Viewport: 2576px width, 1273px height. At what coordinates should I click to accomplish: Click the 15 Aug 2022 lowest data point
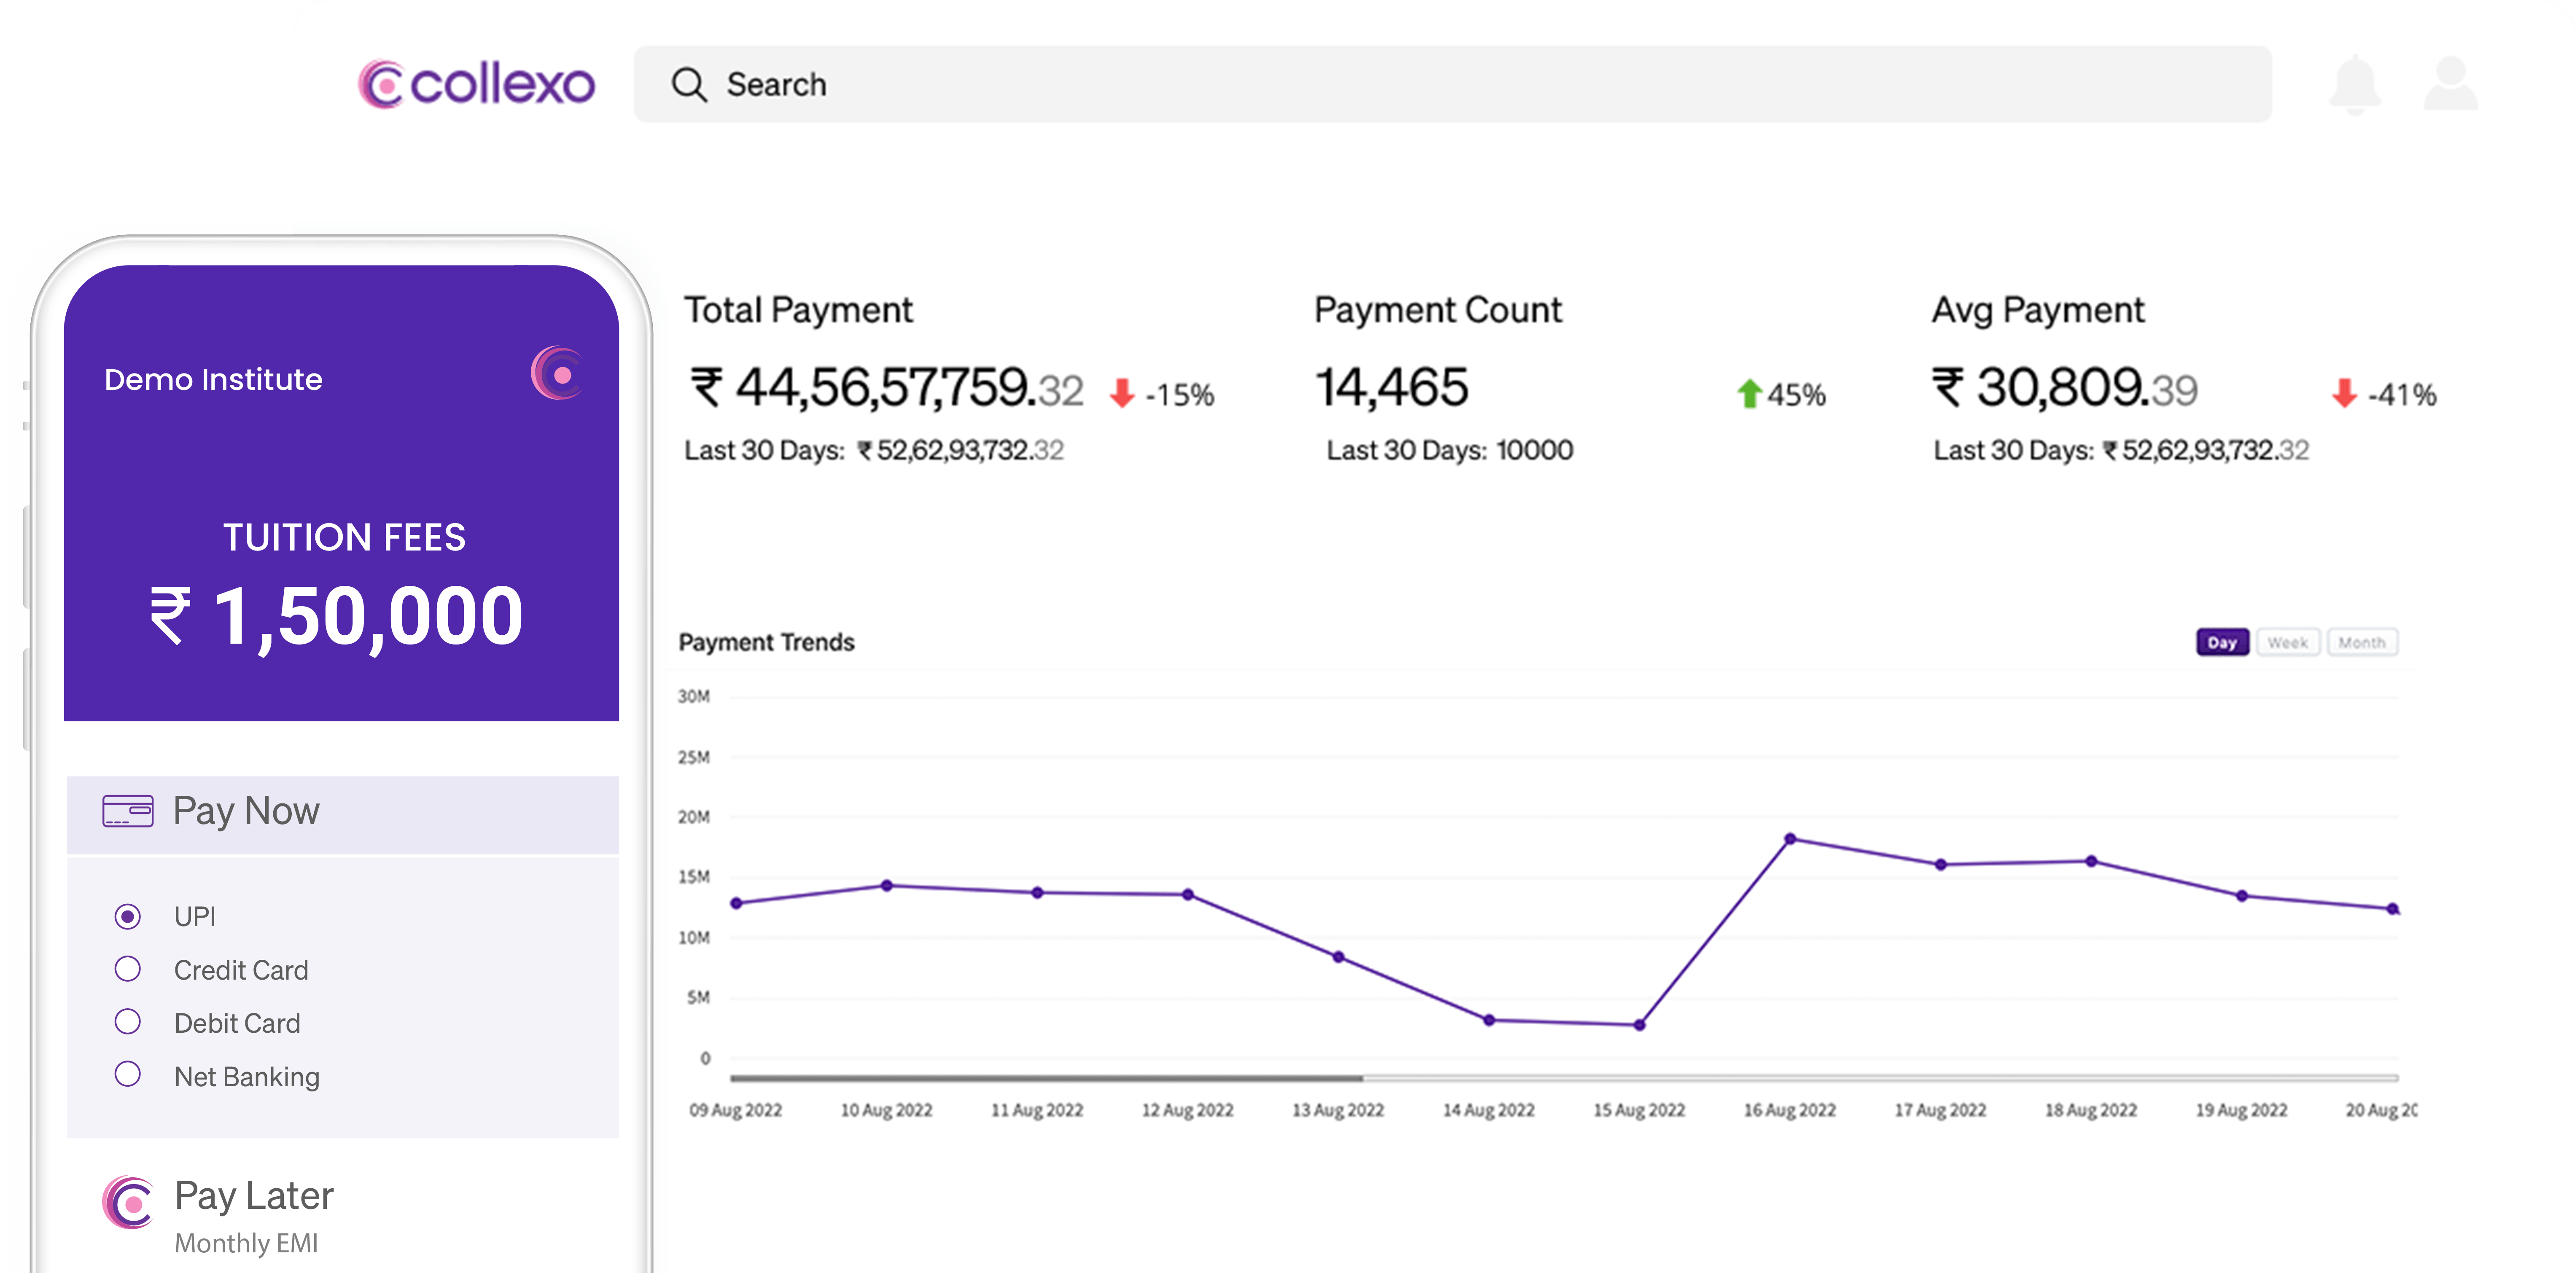point(1639,1025)
